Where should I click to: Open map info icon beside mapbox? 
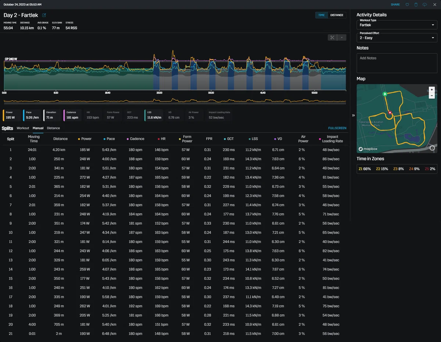[432, 148]
